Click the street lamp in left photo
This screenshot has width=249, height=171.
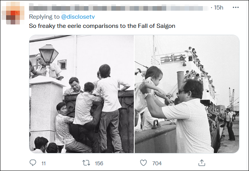[x=48, y=54]
